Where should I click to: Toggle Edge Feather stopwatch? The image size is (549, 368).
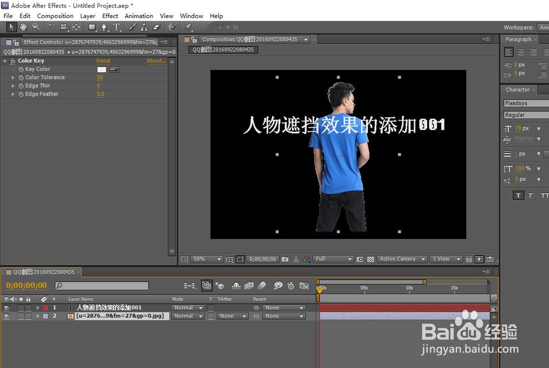21,94
